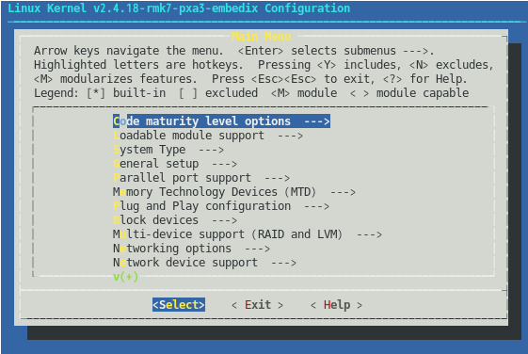Click the 'Arrow keys navigate the menu' text
The image size is (528, 354).
click(129, 51)
